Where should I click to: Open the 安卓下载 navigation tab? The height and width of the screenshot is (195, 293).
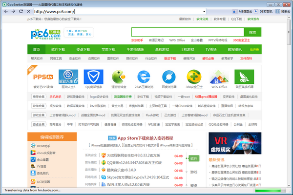pyautogui.click(x=83, y=50)
